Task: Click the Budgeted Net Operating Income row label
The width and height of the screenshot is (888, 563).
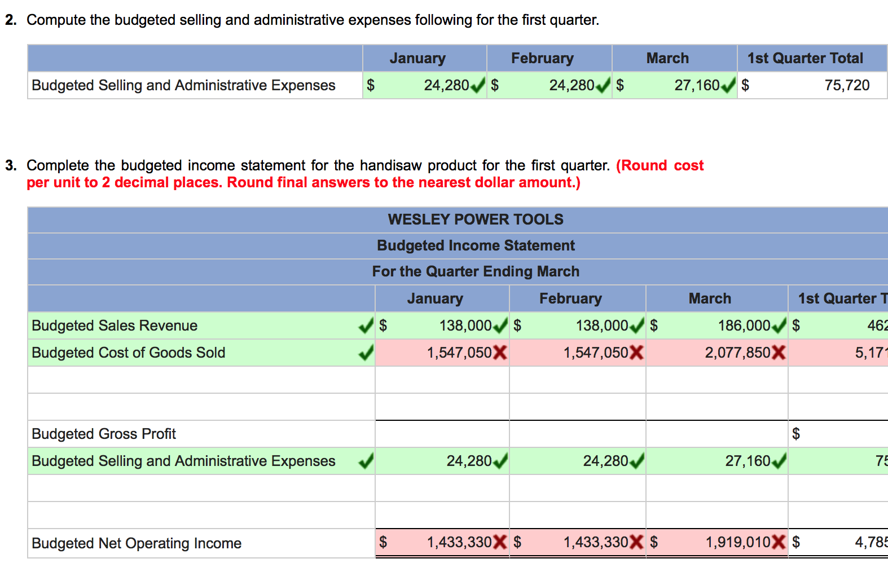Action: pos(137,543)
